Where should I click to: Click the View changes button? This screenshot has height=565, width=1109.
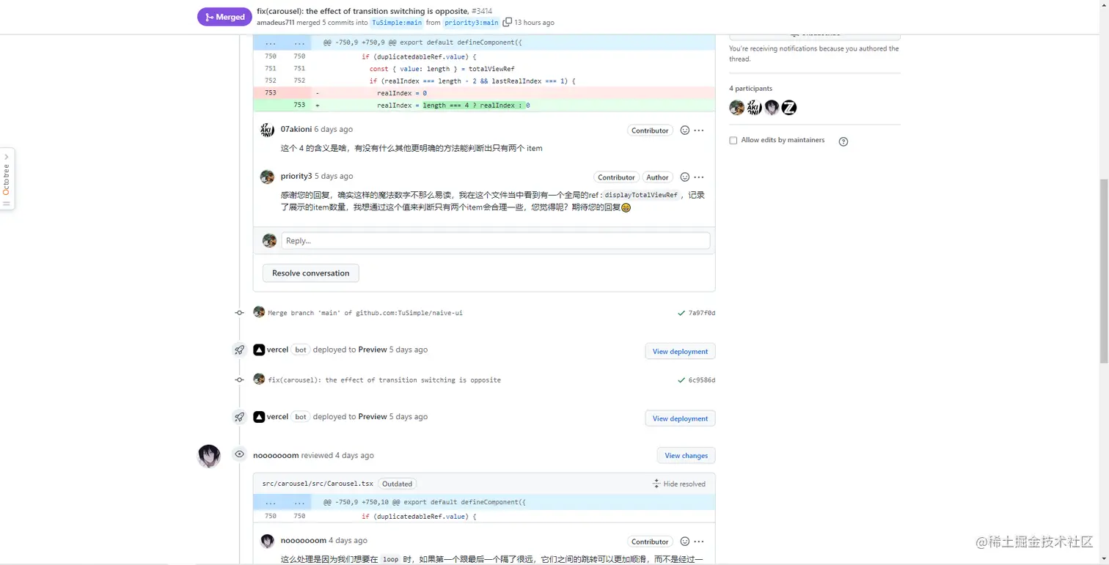tap(686, 455)
